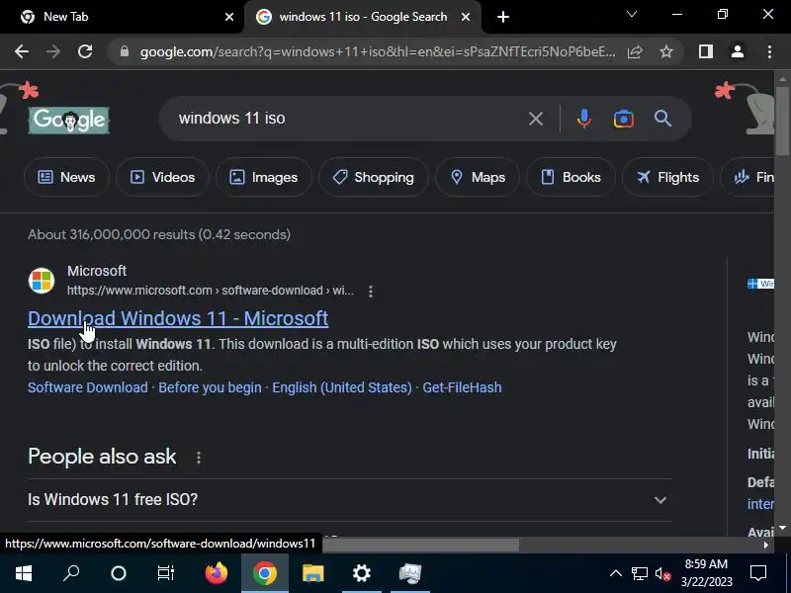The image size is (791, 593).
Task: Filter results by Shopping
Action: pos(374,177)
